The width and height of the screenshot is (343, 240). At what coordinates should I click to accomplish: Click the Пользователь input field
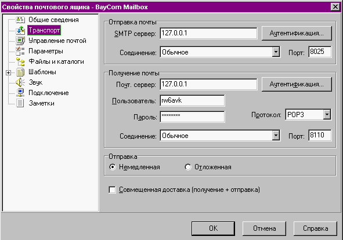(192, 100)
